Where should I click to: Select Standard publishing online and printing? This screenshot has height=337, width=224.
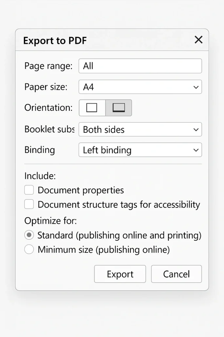click(29, 235)
